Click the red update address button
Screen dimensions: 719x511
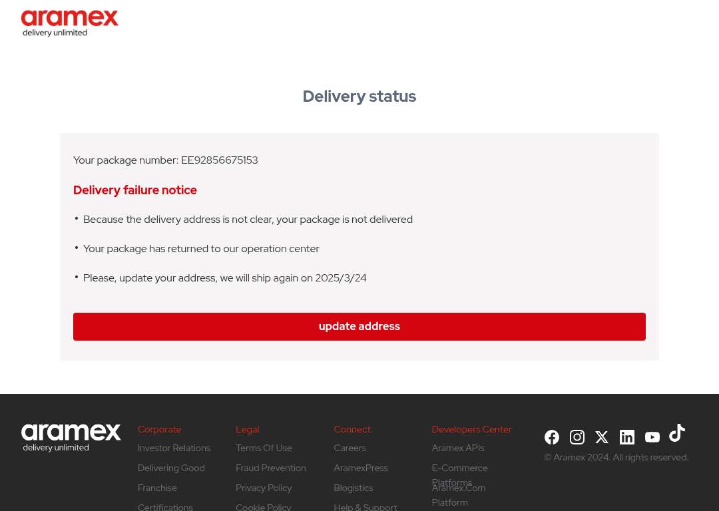359,326
